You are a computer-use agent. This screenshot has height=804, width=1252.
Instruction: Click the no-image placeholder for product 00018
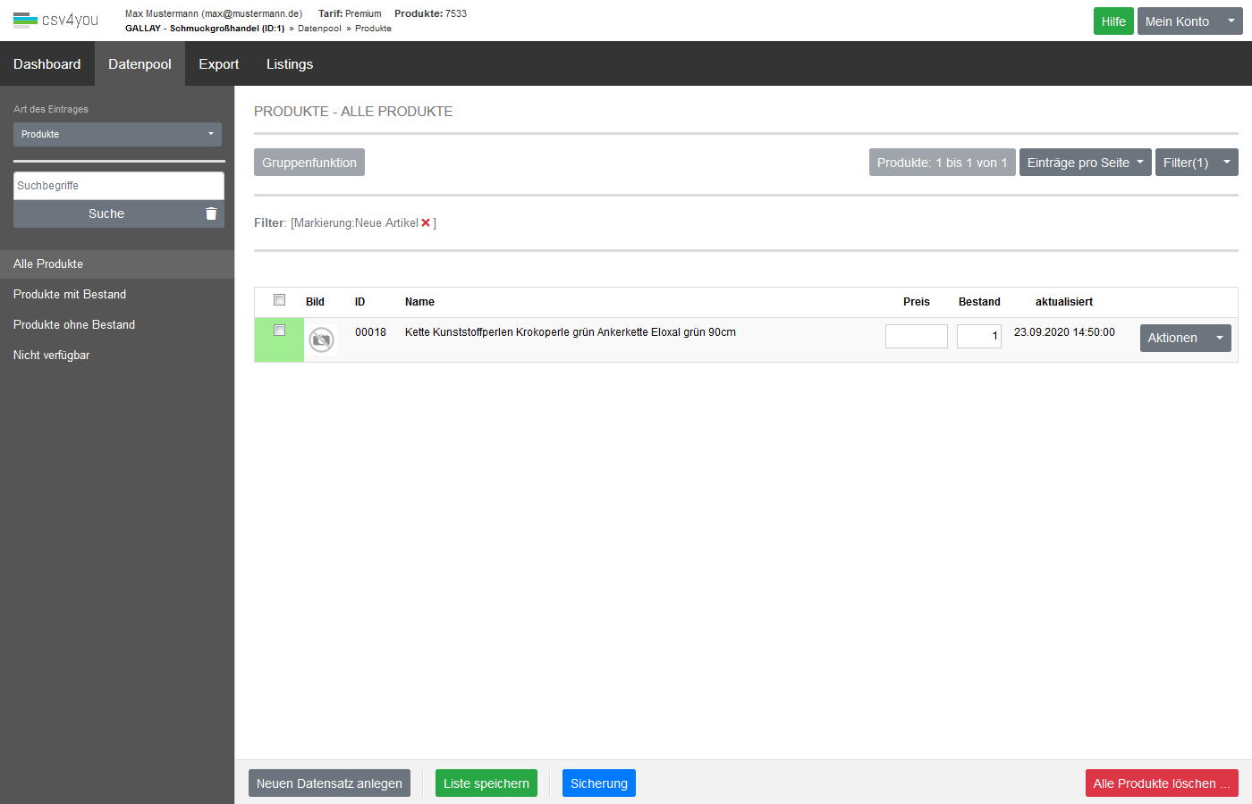321,339
